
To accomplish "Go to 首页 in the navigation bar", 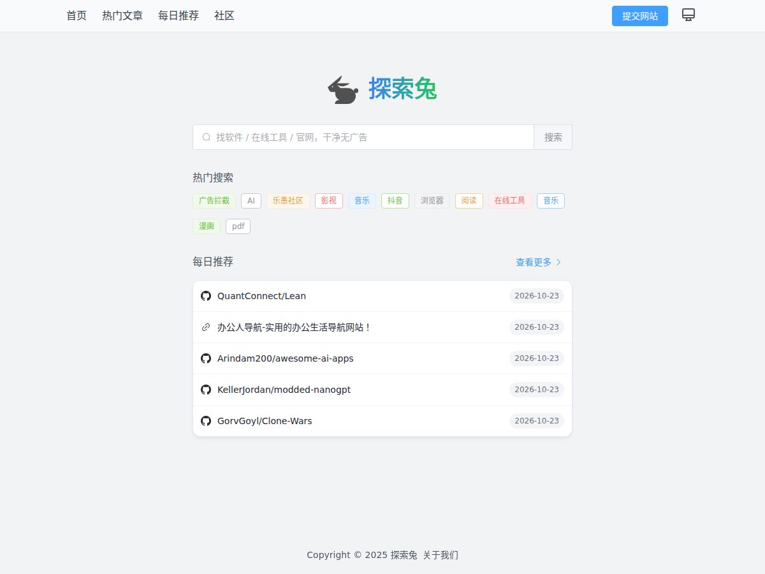I will pos(76,16).
